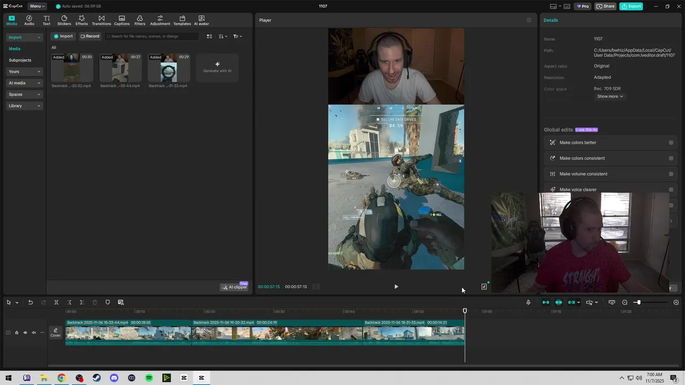Image resolution: width=685 pixels, height=385 pixels.
Task: Click the Pro upgrade badge
Action: (x=582, y=6)
